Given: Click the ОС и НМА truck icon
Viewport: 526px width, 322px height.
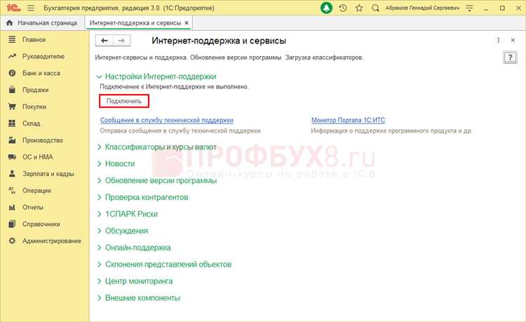Looking at the screenshot, I should coord(12,157).
